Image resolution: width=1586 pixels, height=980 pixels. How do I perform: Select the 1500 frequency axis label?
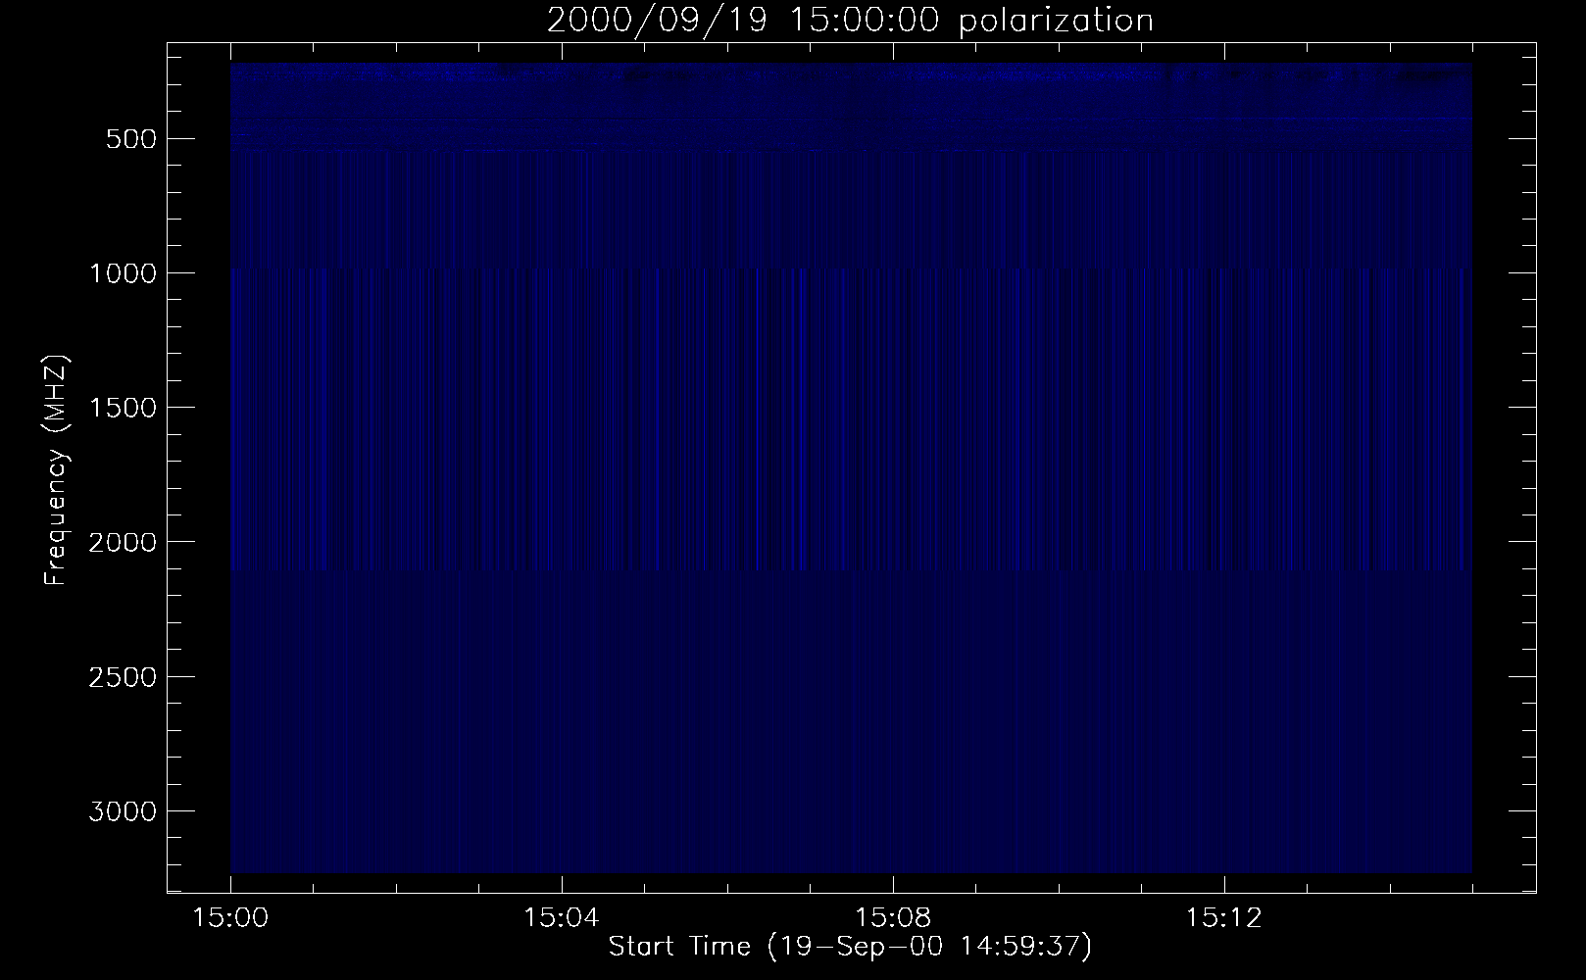122,408
